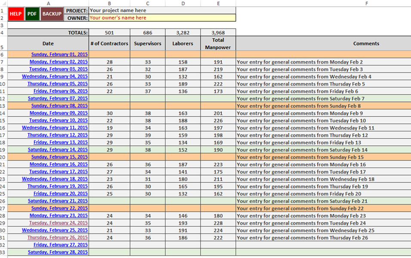
Task: Click the laborers total cell 3,282
Action: click(183, 33)
